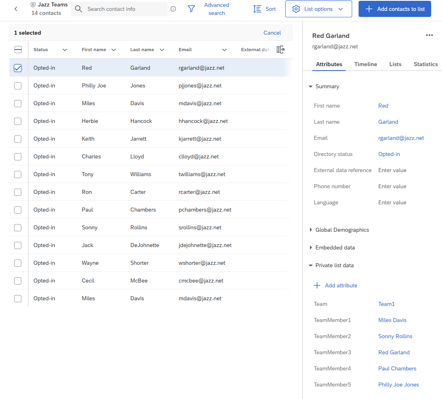
Task: Edit TeamMember5 value Philly Joe Jones
Action: (398, 384)
